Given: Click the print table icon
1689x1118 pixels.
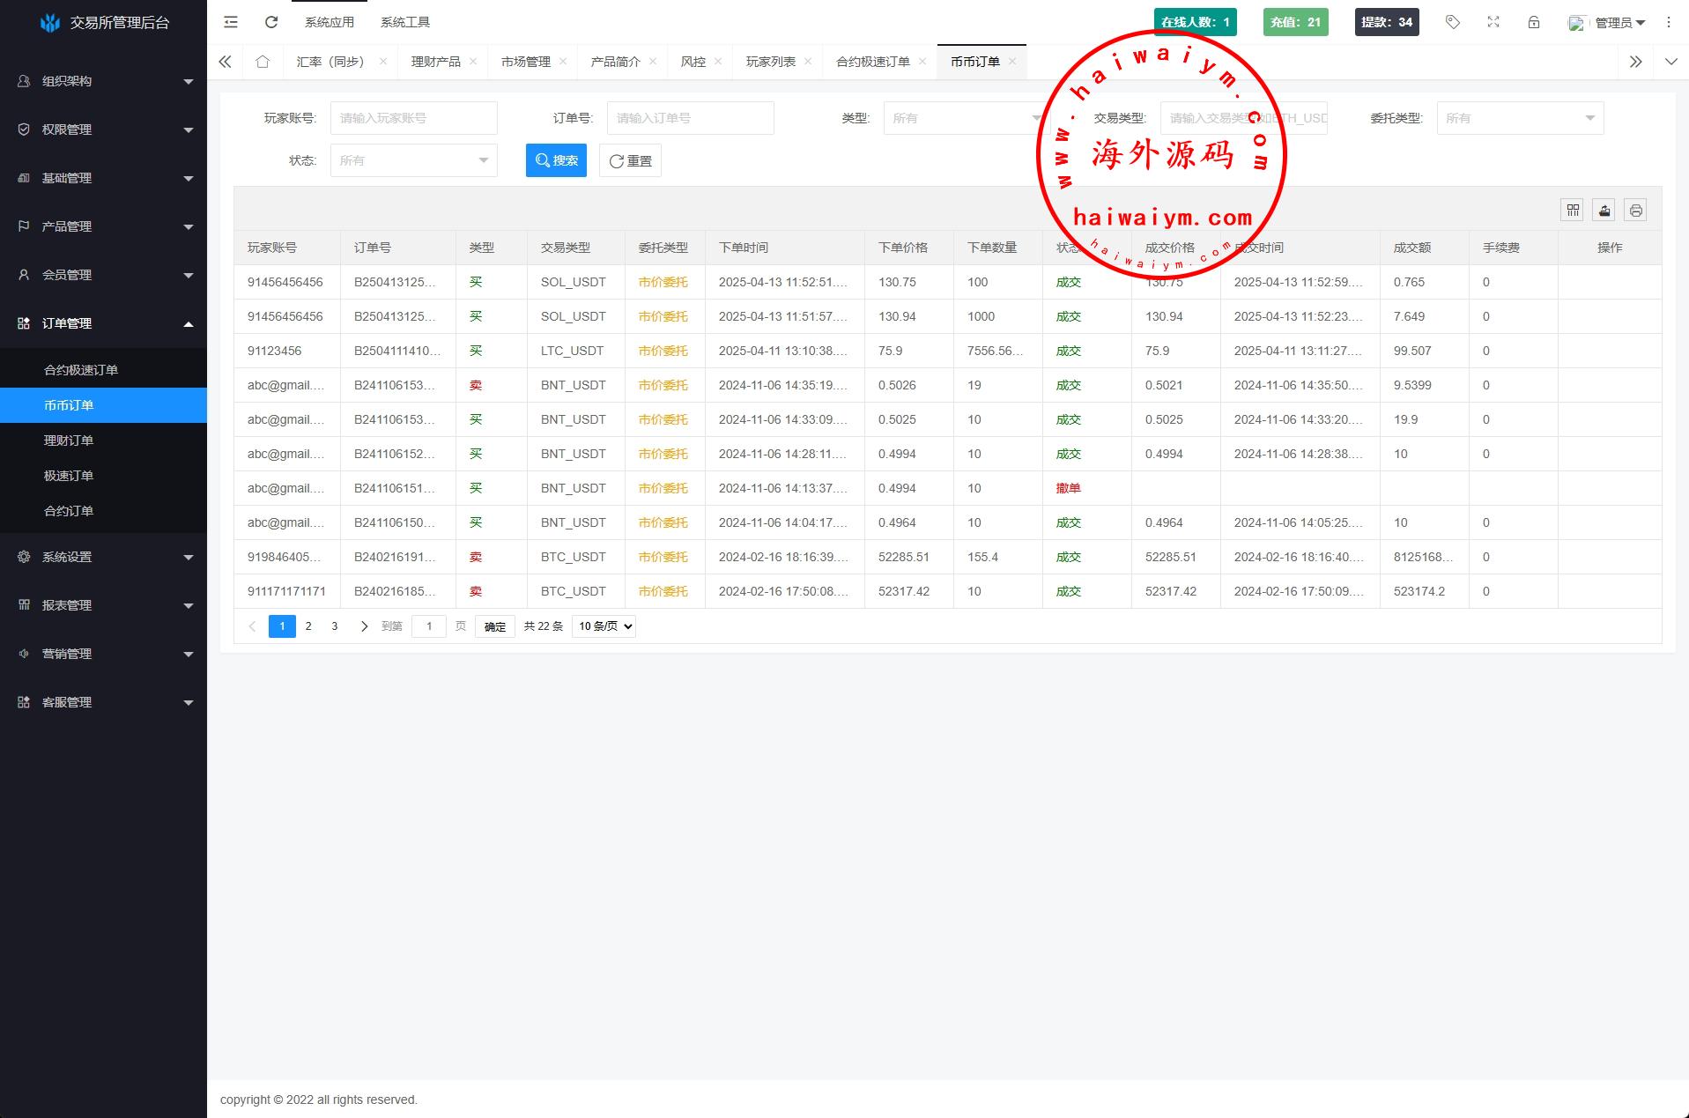Looking at the screenshot, I should tap(1635, 210).
